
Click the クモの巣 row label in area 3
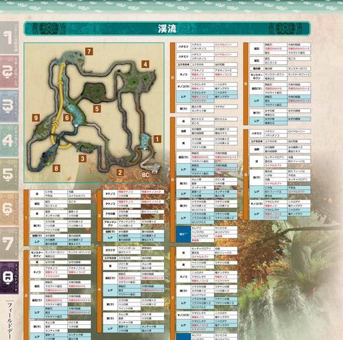110,214
